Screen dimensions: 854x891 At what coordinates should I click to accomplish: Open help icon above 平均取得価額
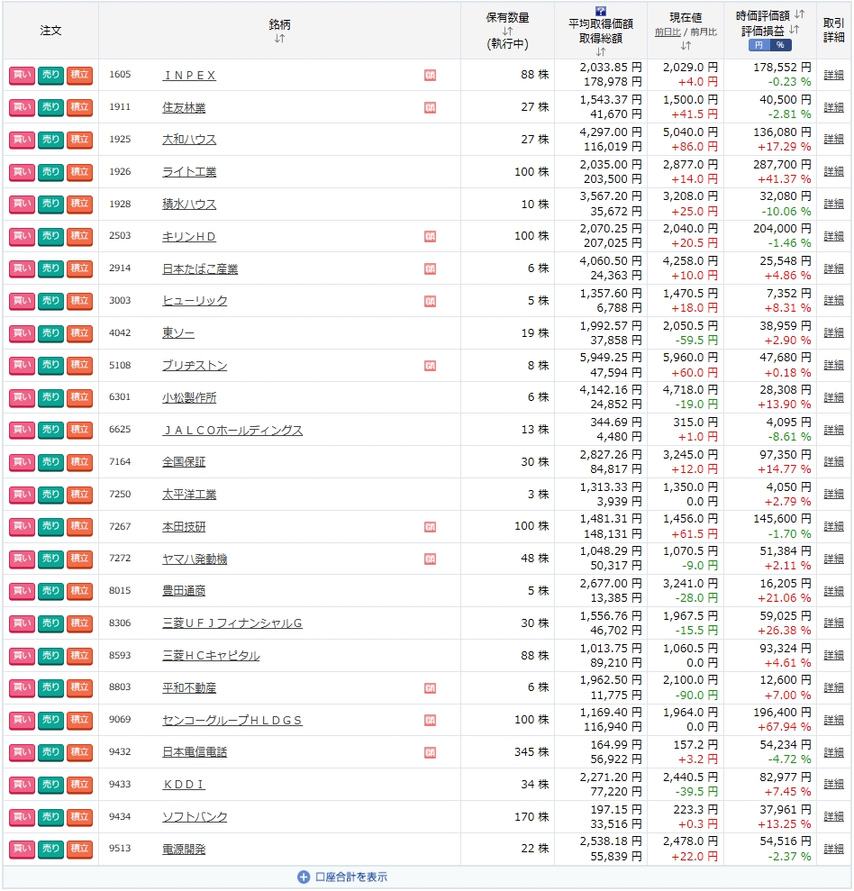point(601,11)
